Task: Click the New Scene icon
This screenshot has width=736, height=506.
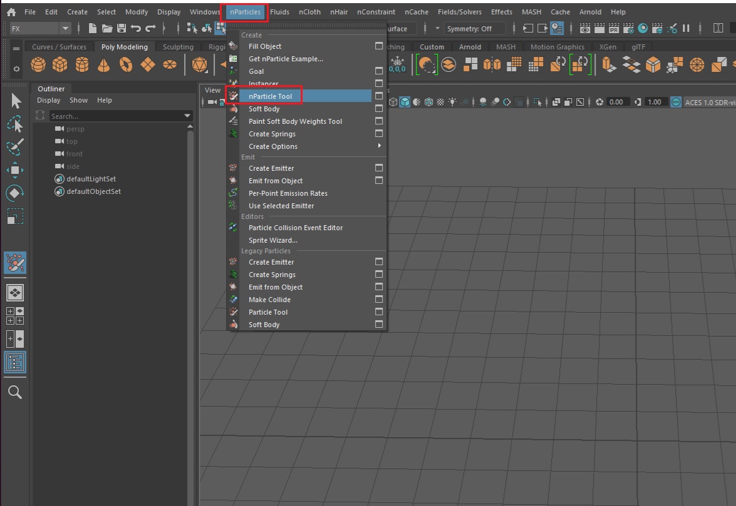Action: (x=93, y=29)
